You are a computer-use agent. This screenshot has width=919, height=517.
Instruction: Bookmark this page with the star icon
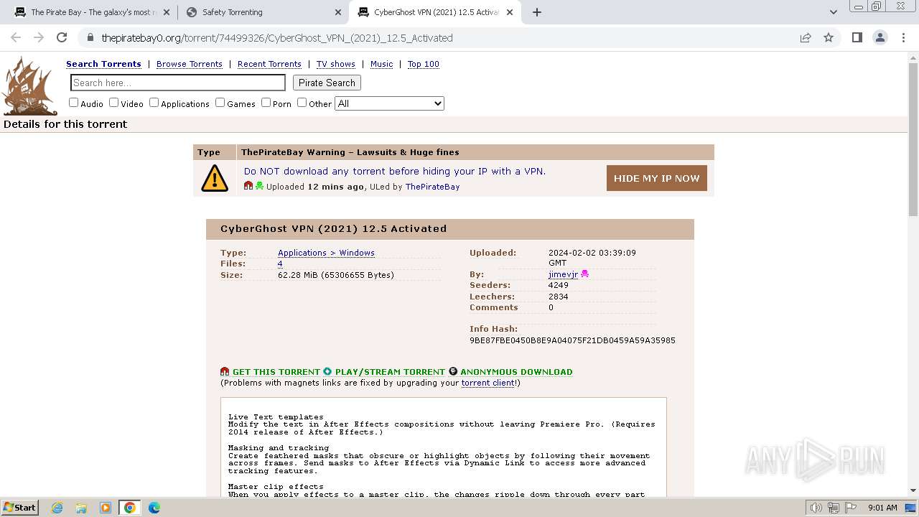click(x=829, y=38)
